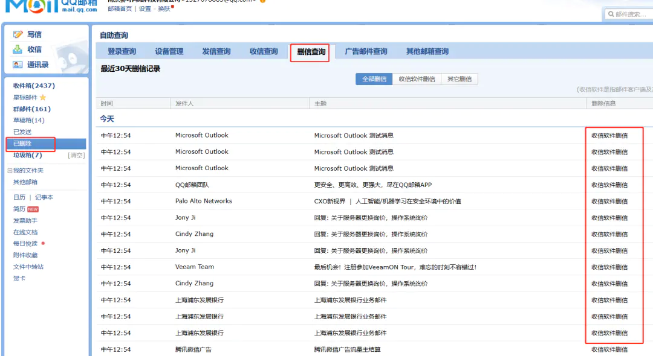Open the ad mail query tab

click(366, 51)
